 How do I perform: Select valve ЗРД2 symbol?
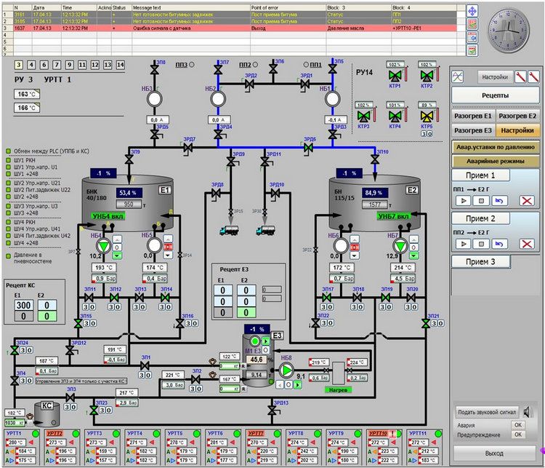(x=249, y=84)
